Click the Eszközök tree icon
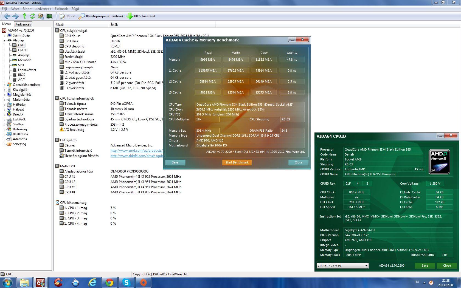The height and width of the screenshot is (288, 461). (x=9, y=119)
